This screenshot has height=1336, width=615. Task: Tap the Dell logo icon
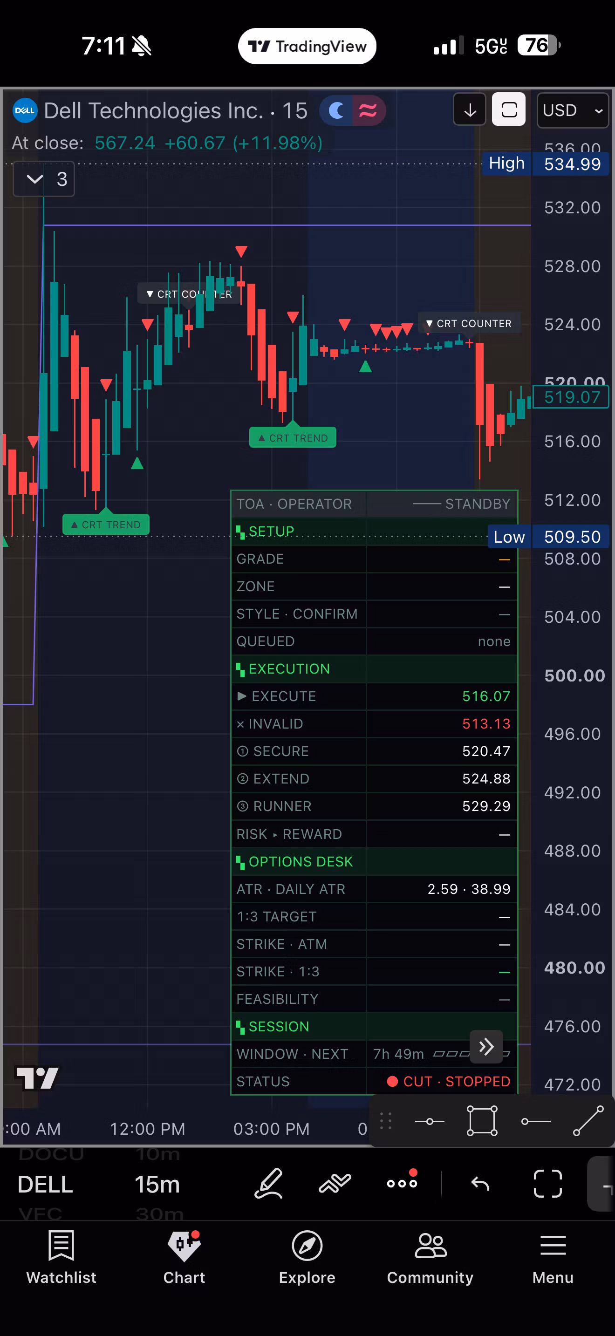tap(24, 110)
